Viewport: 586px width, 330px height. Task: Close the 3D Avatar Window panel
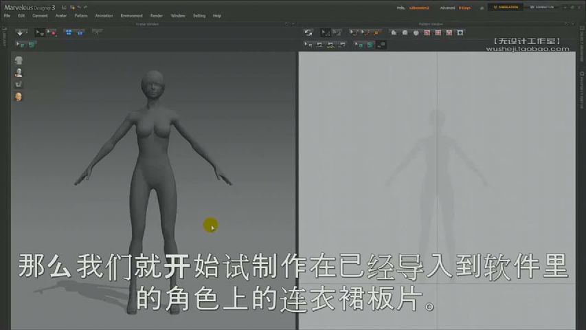pyautogui.click(x=293, y=24)
